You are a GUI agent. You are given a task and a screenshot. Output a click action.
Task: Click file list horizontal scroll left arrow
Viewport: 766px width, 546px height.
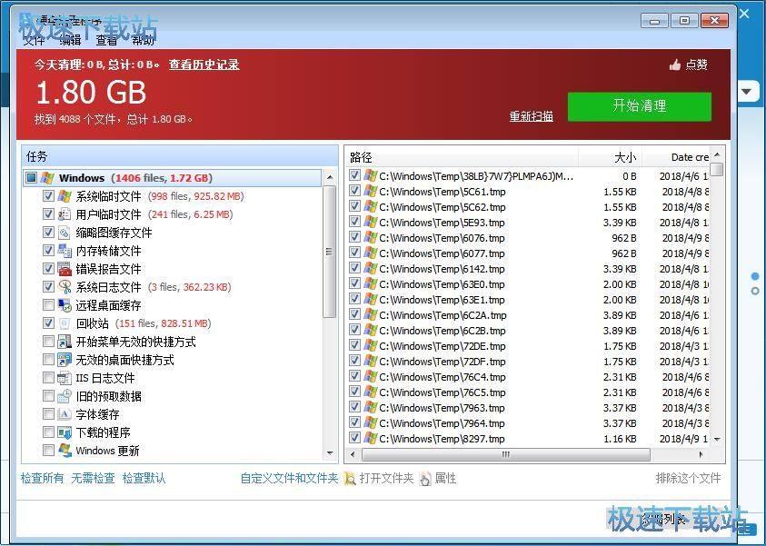click(353, 454)
